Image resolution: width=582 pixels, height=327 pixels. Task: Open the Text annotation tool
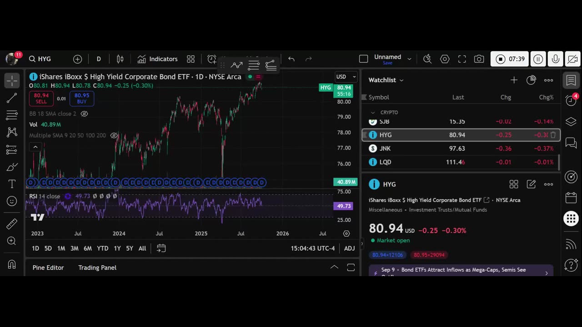point(12,183)
